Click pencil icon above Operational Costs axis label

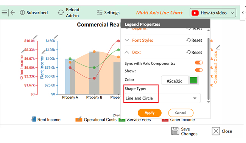218,47
